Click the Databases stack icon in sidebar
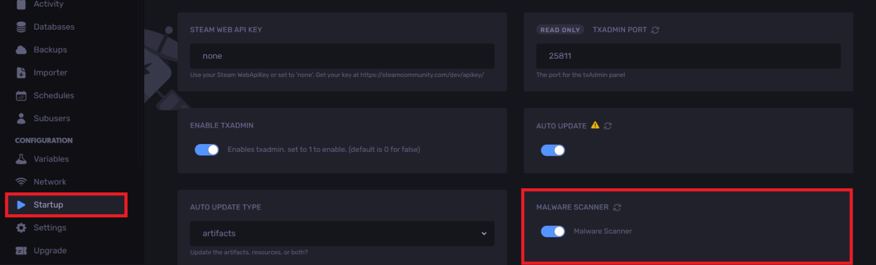This screenshot has height=265, width=876. (21, 27)
